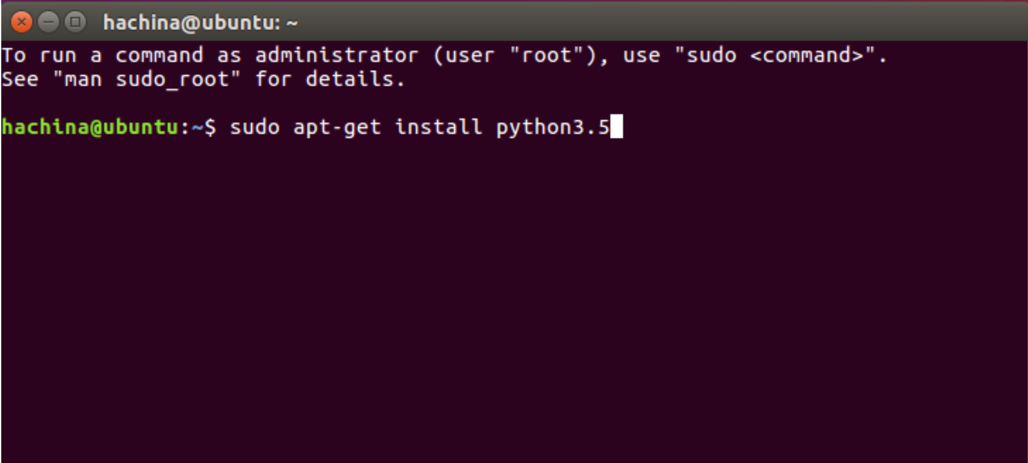Viewport: 1028px width, 463px height.
Task: Click "python3.5" package name in command
Action: coord(553,127)
